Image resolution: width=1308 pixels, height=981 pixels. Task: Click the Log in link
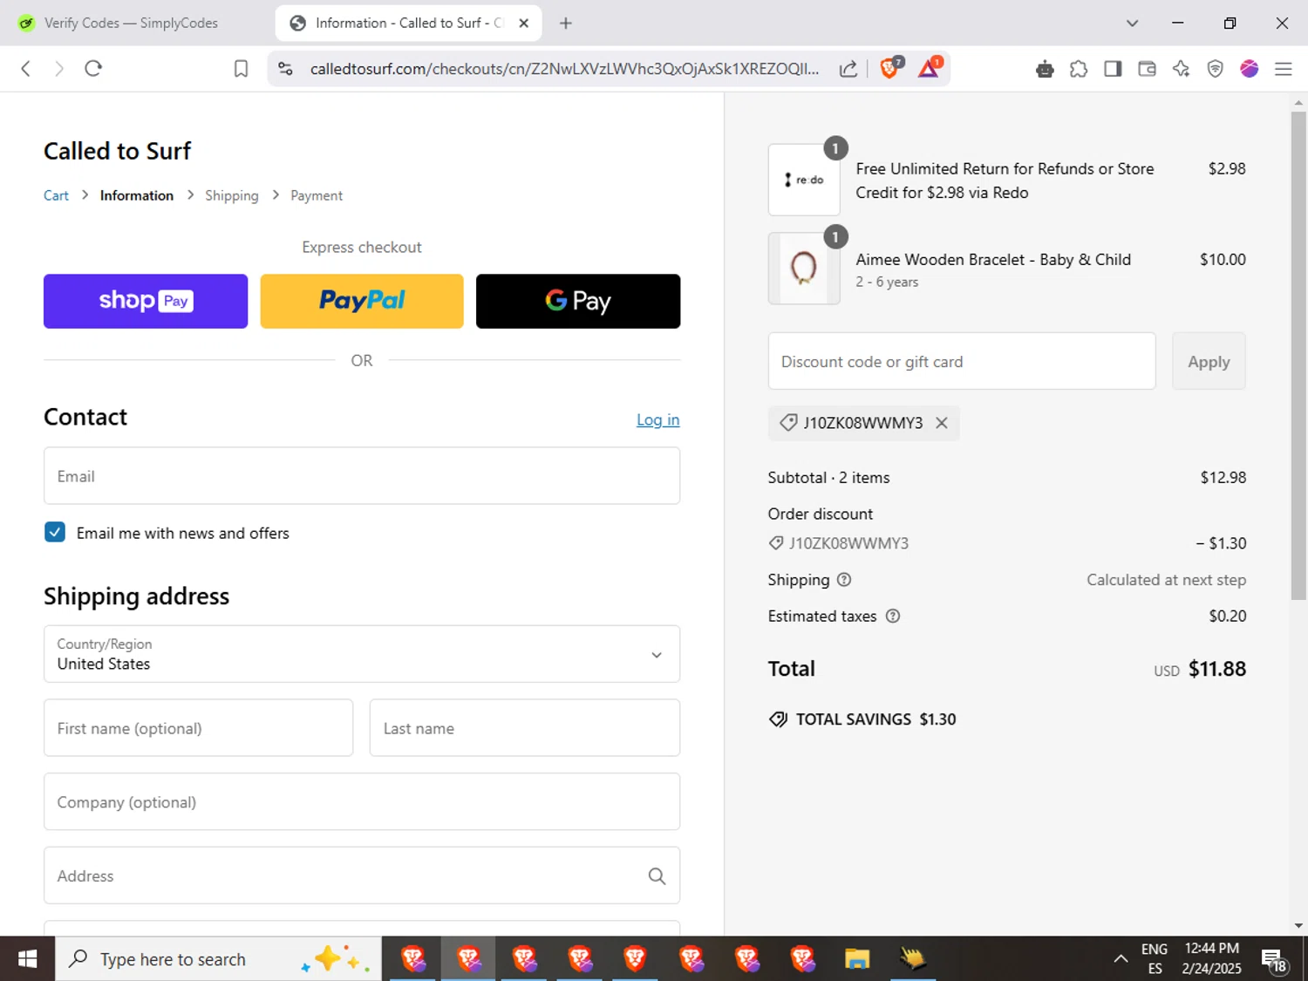[657, 420]
